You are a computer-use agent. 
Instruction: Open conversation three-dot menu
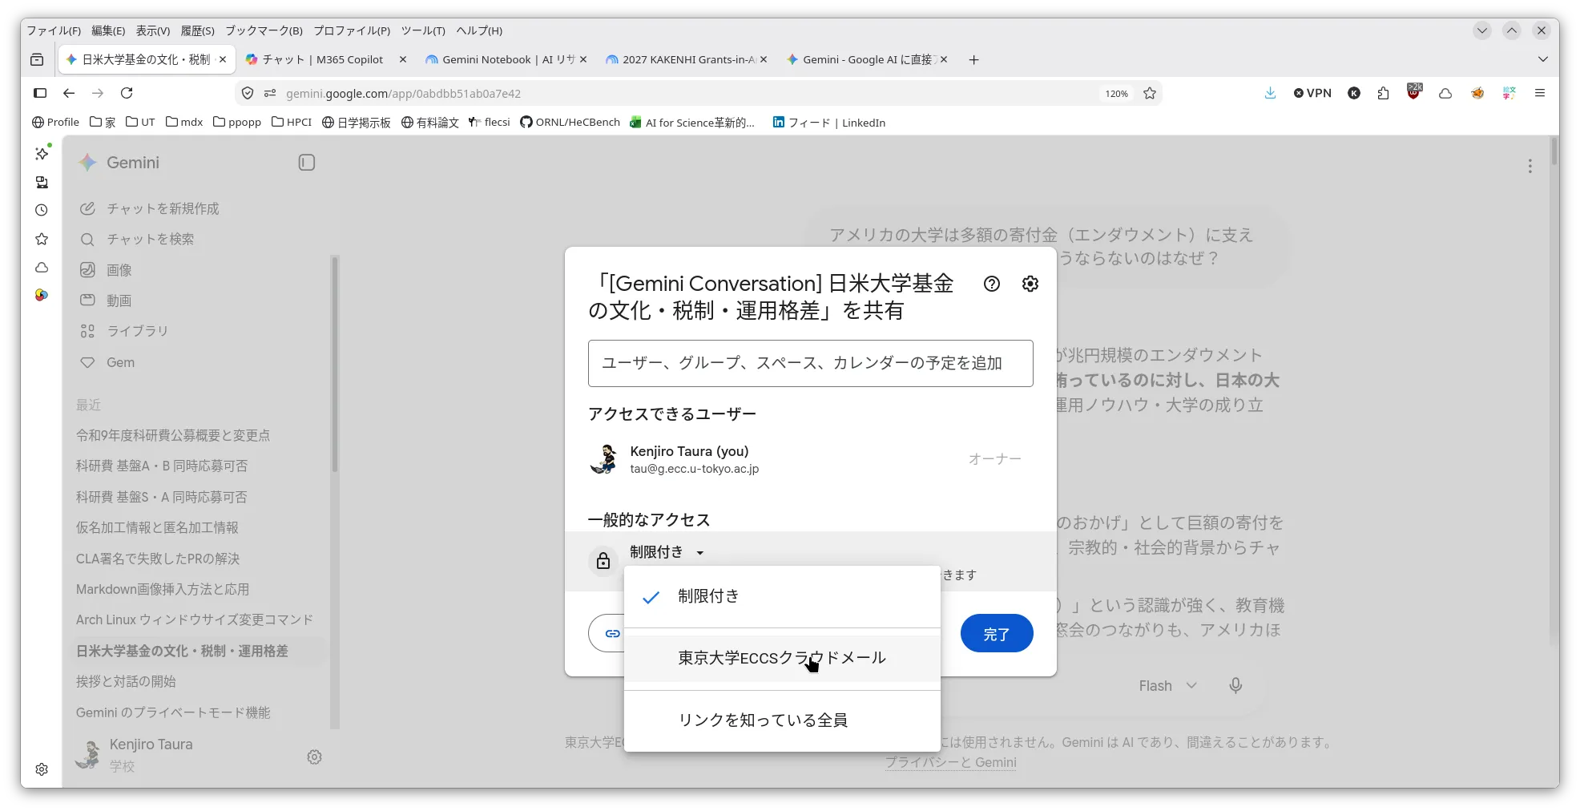point(1530,166)
